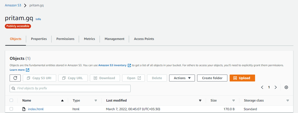The height and width of the screenshot is (113, 298).
Task: Open the Actions dropdown menu
Action: click(x=182, y=78)
